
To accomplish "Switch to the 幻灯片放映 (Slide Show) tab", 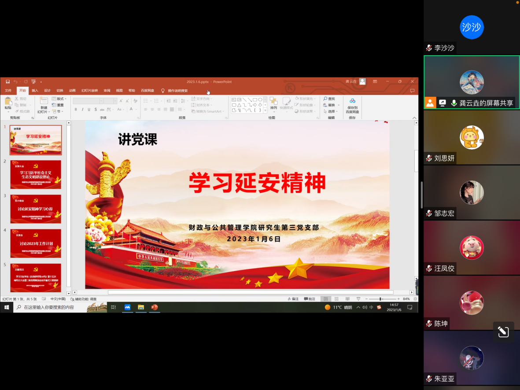I will [x=89, y=91].
